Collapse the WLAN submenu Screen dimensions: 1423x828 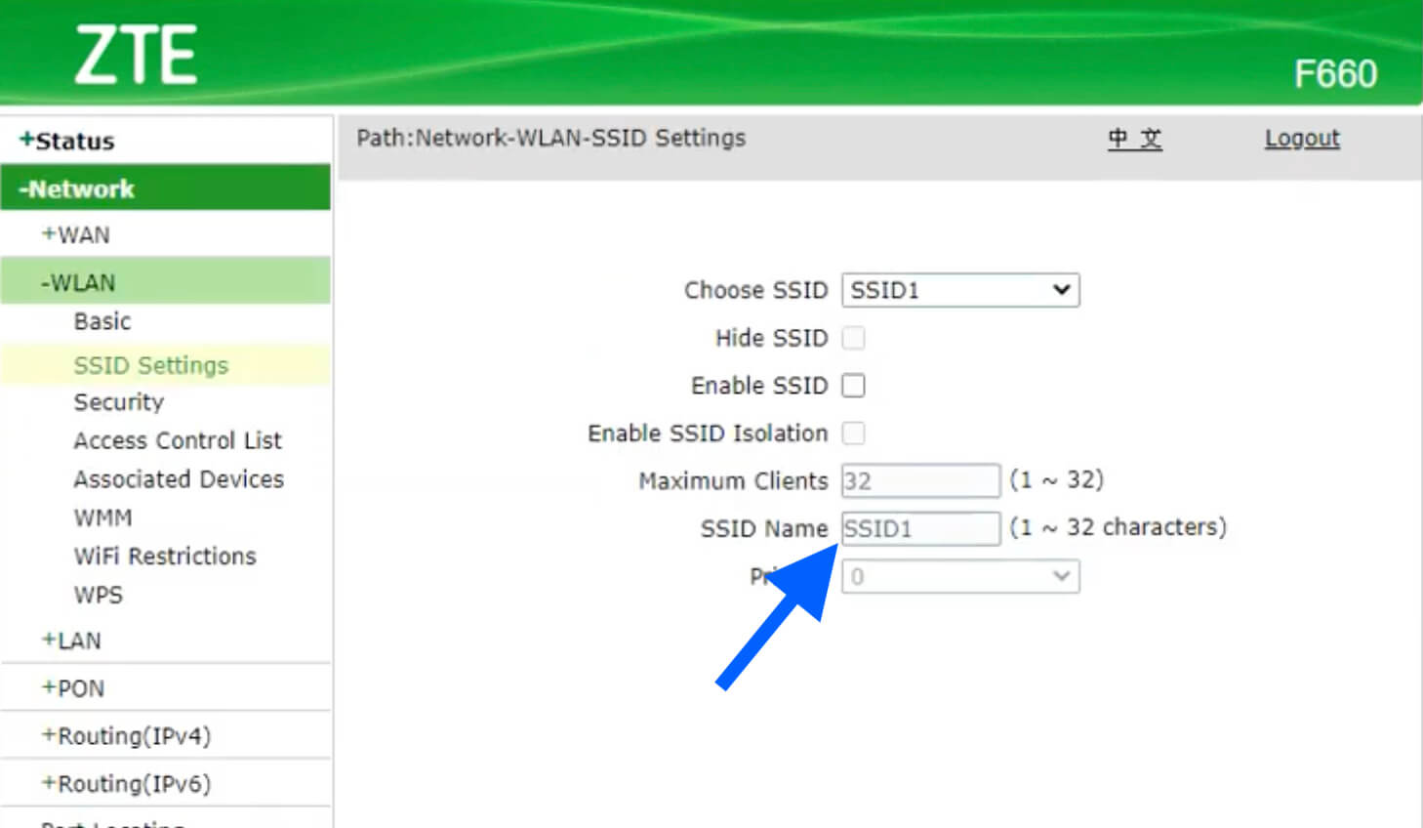pyautogui.click(x=78, y=282)
